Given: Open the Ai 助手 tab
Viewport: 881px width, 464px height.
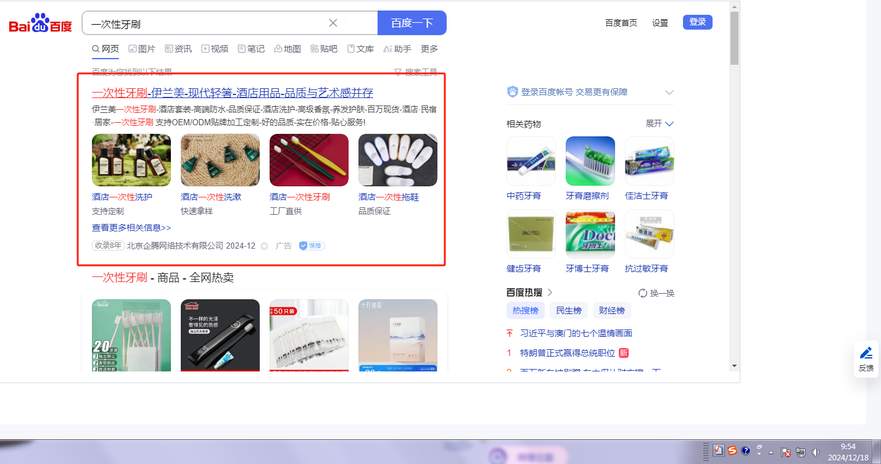Looking at the screenshot, I should coord(397,49).
